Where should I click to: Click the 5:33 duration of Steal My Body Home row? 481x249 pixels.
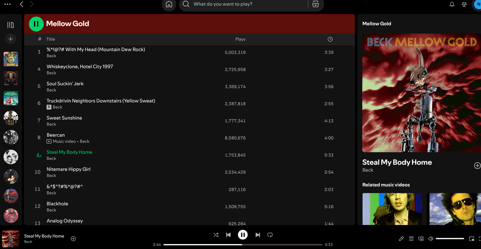pyautogui.click(x=329, y=155)
